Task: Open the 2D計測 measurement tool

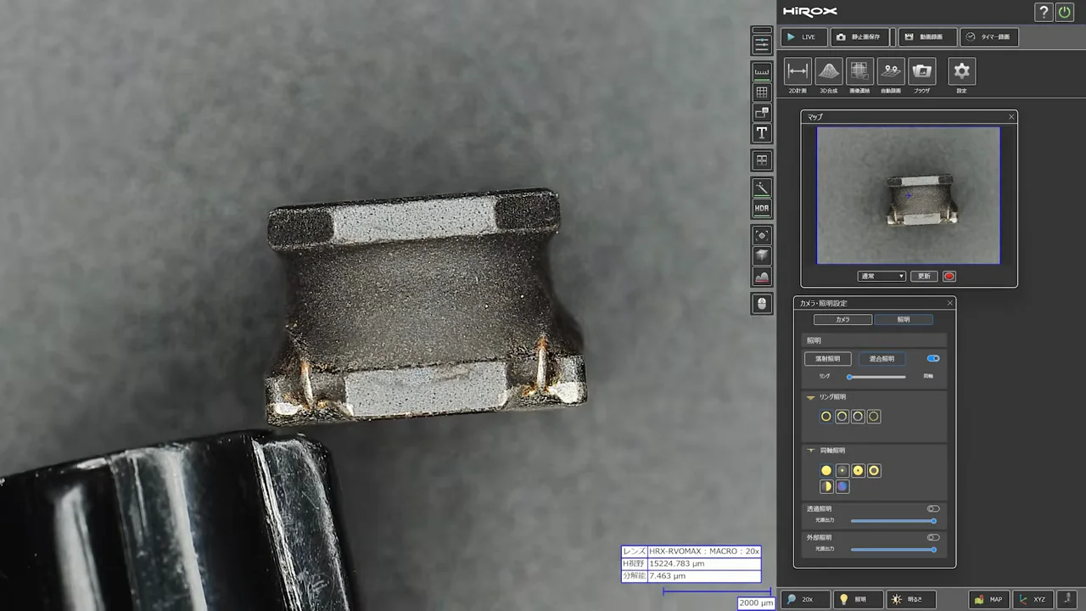Action: pos(798,71)
